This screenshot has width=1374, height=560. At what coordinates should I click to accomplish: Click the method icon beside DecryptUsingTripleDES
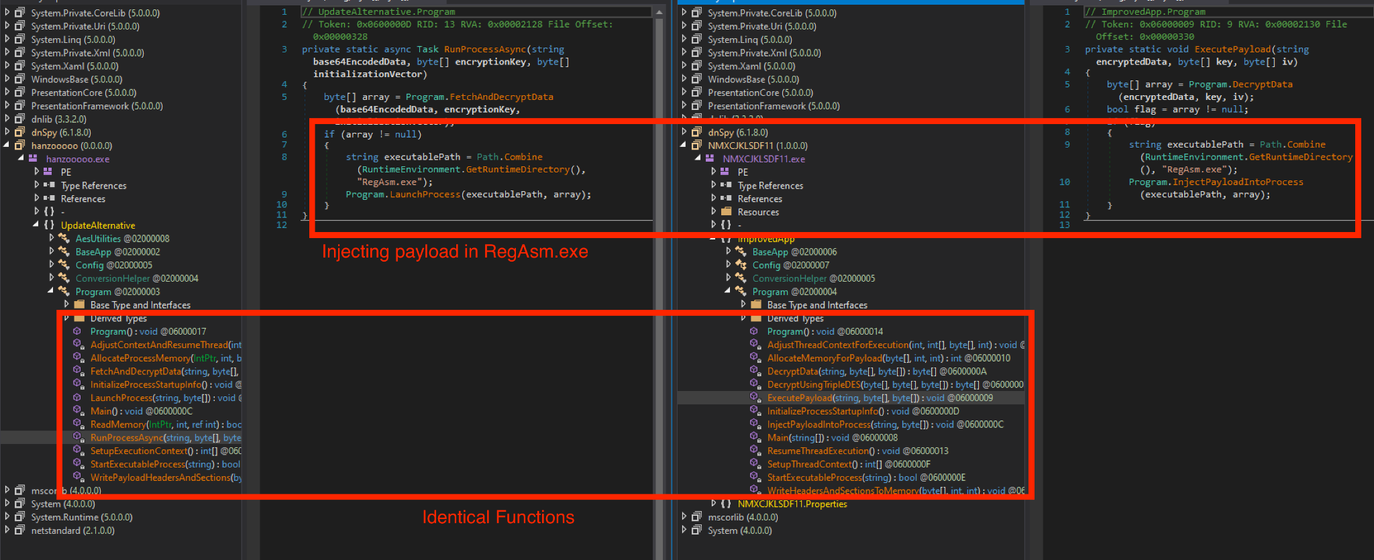point(755,384)
